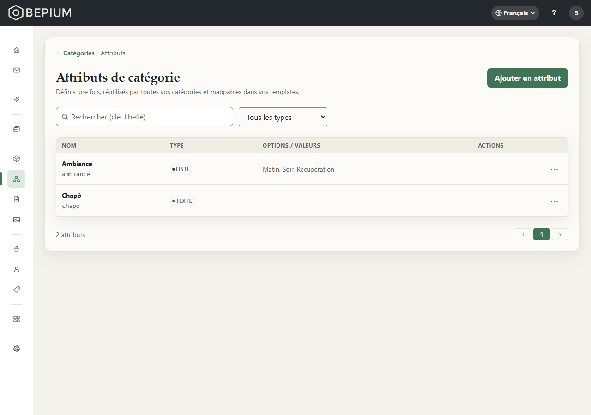Image resolution: width=591 pixels, height=415 pixels.
Task: Open the price tag icon in sidebar
Action: coord(17,290)
